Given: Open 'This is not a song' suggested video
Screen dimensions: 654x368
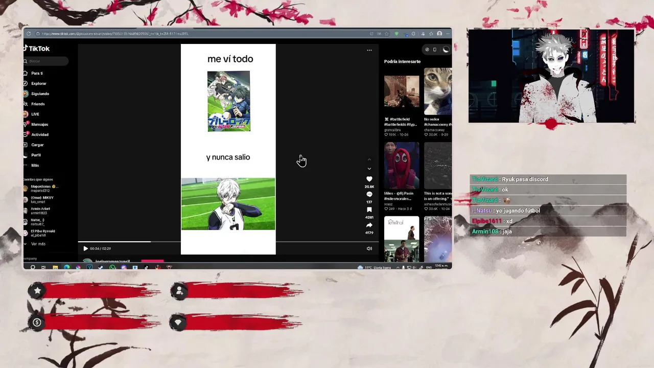Looking at the screenshot, I should [438, 166].
